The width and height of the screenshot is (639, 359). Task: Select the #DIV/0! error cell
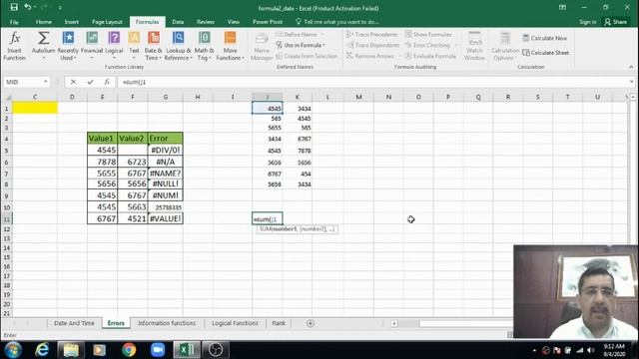tap(165, 150)
